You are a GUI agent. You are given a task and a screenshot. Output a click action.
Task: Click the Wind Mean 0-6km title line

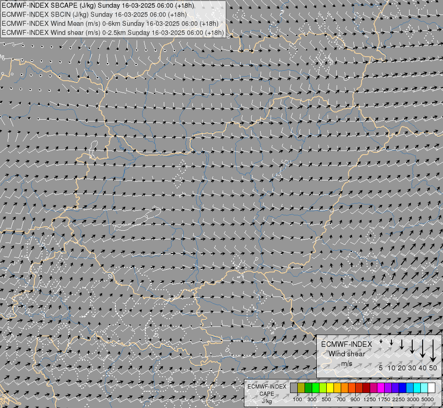[x=110, y=24]
